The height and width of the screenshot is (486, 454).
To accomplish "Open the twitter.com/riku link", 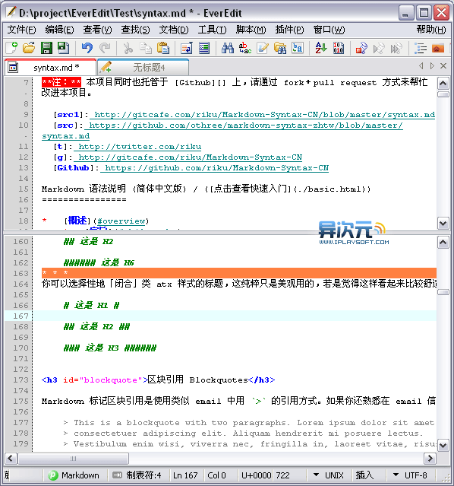I will tap(140, 147).
